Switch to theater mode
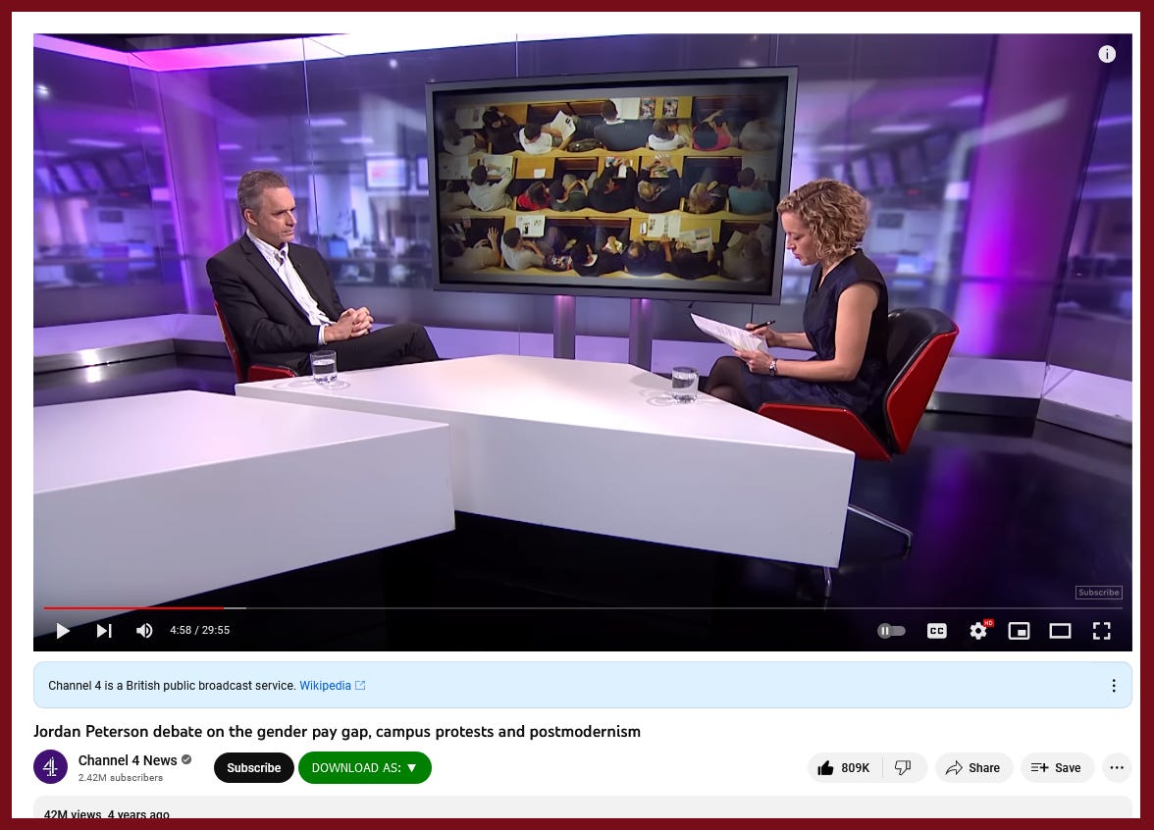1154x830 pixels. point(1060,631)
